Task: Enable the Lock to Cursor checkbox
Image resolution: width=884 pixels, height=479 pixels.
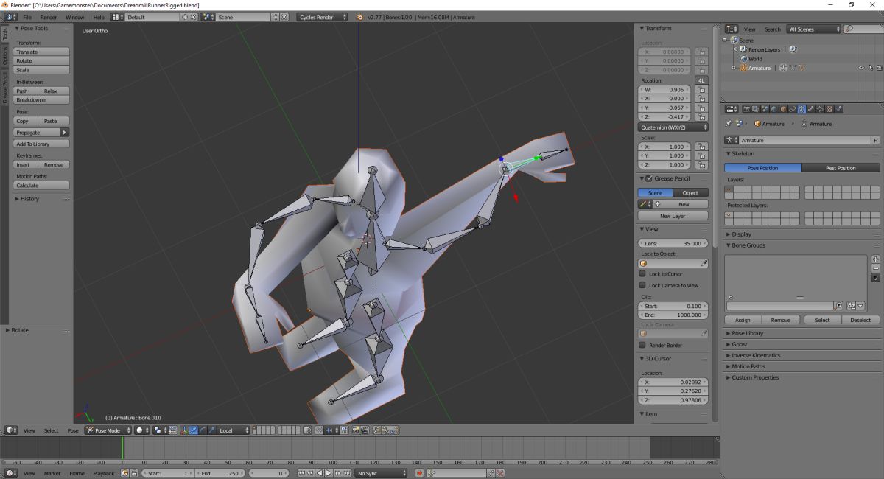Action: (x=642, y=273)
